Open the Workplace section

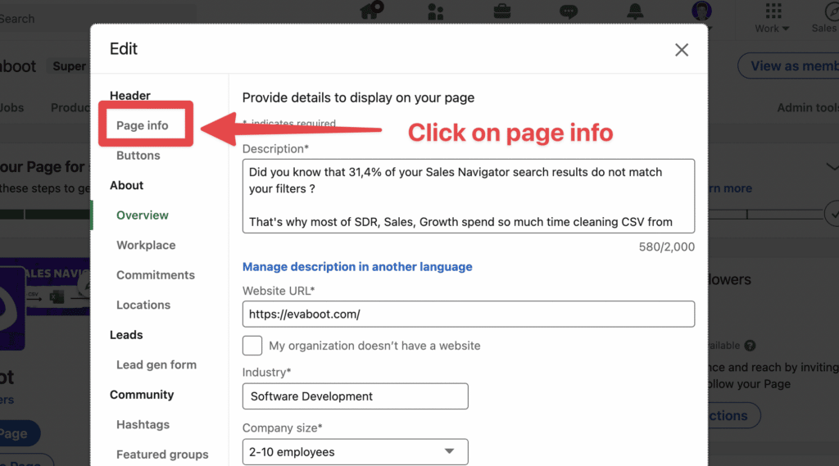[146, 245]
